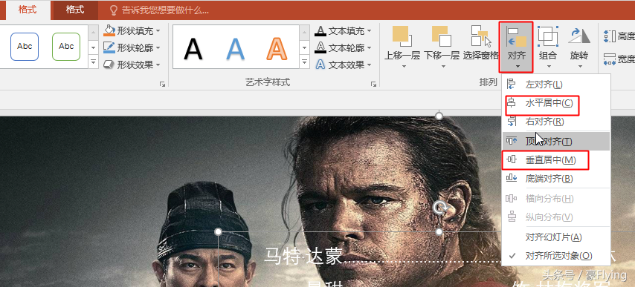Expand 文本填充 dropdown arrow

point(369,31)
